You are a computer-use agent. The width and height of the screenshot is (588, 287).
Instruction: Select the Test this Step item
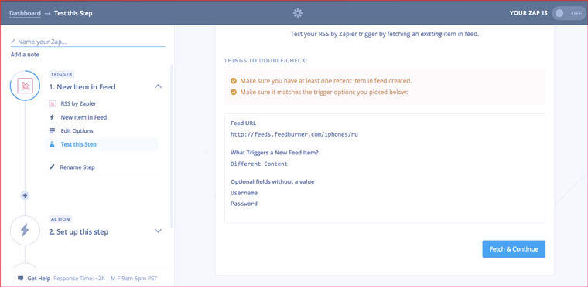(x=101, y=144)
